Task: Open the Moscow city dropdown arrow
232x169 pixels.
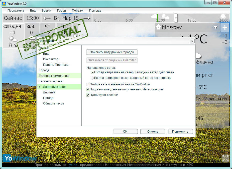Action: (x=215, y=27)
